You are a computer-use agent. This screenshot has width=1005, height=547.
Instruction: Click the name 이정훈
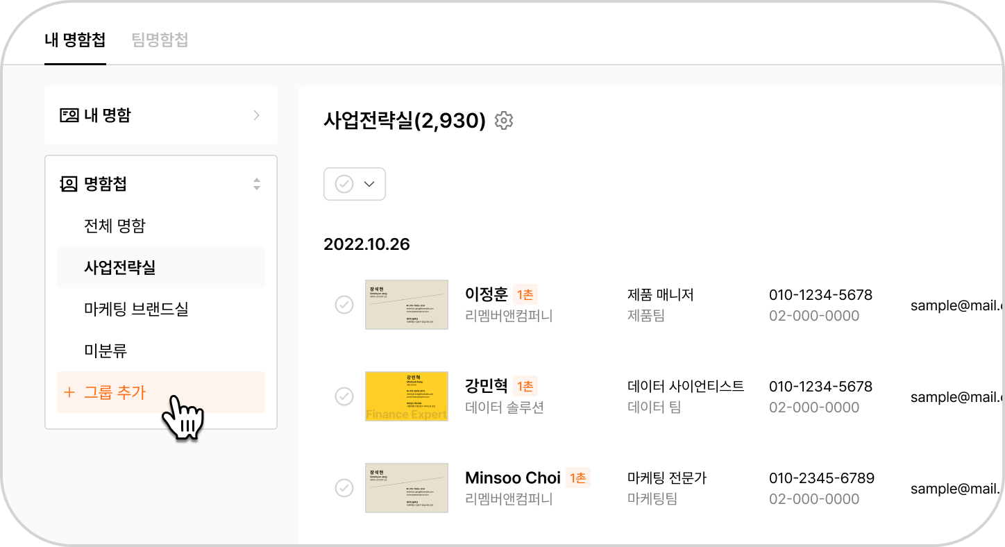tap(487, 294)
